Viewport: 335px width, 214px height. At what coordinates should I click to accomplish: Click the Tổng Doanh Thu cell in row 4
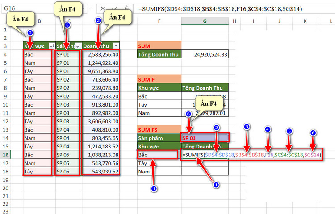coord(159,54)
